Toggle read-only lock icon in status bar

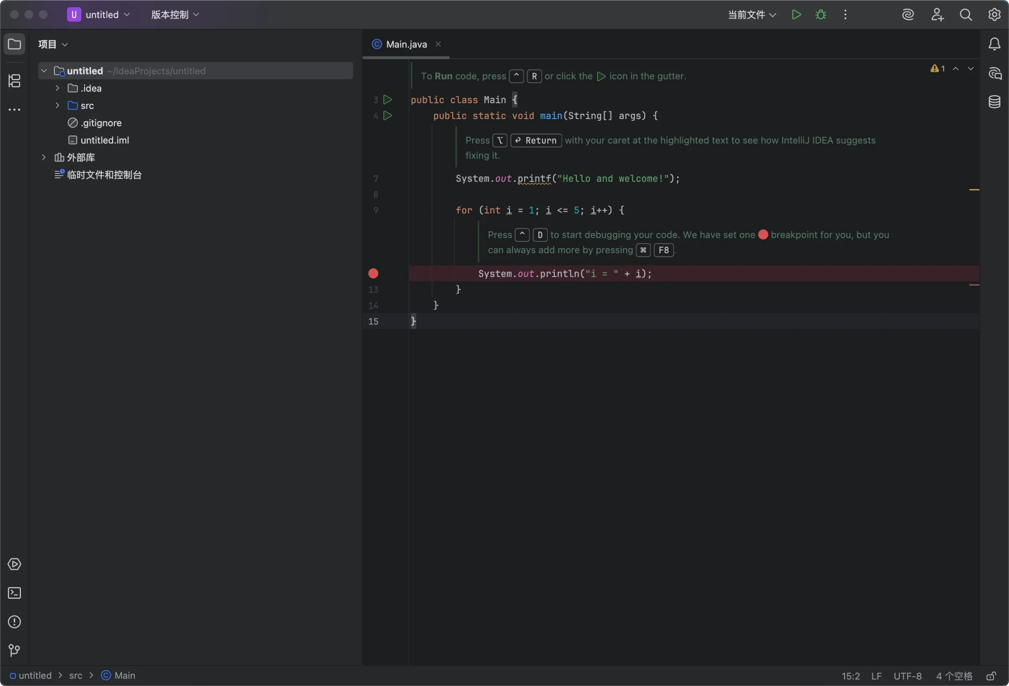991,676
